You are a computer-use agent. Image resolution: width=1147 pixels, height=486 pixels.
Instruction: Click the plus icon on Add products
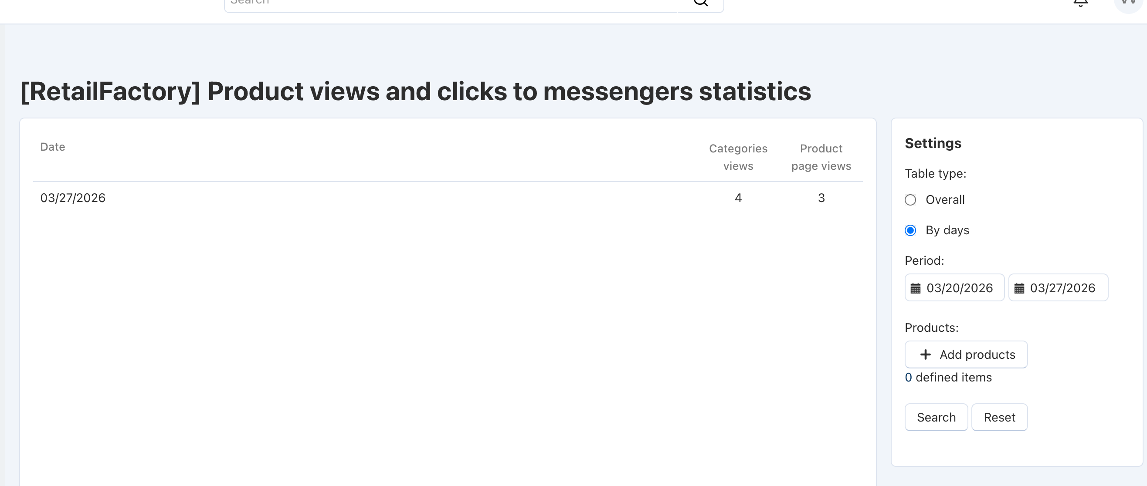point(925,355)
